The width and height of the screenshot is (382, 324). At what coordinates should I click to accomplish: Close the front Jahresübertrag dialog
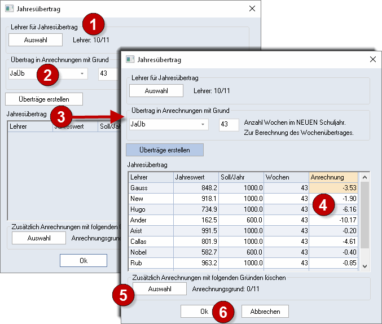pyautogui.click(x=373, y=59)
